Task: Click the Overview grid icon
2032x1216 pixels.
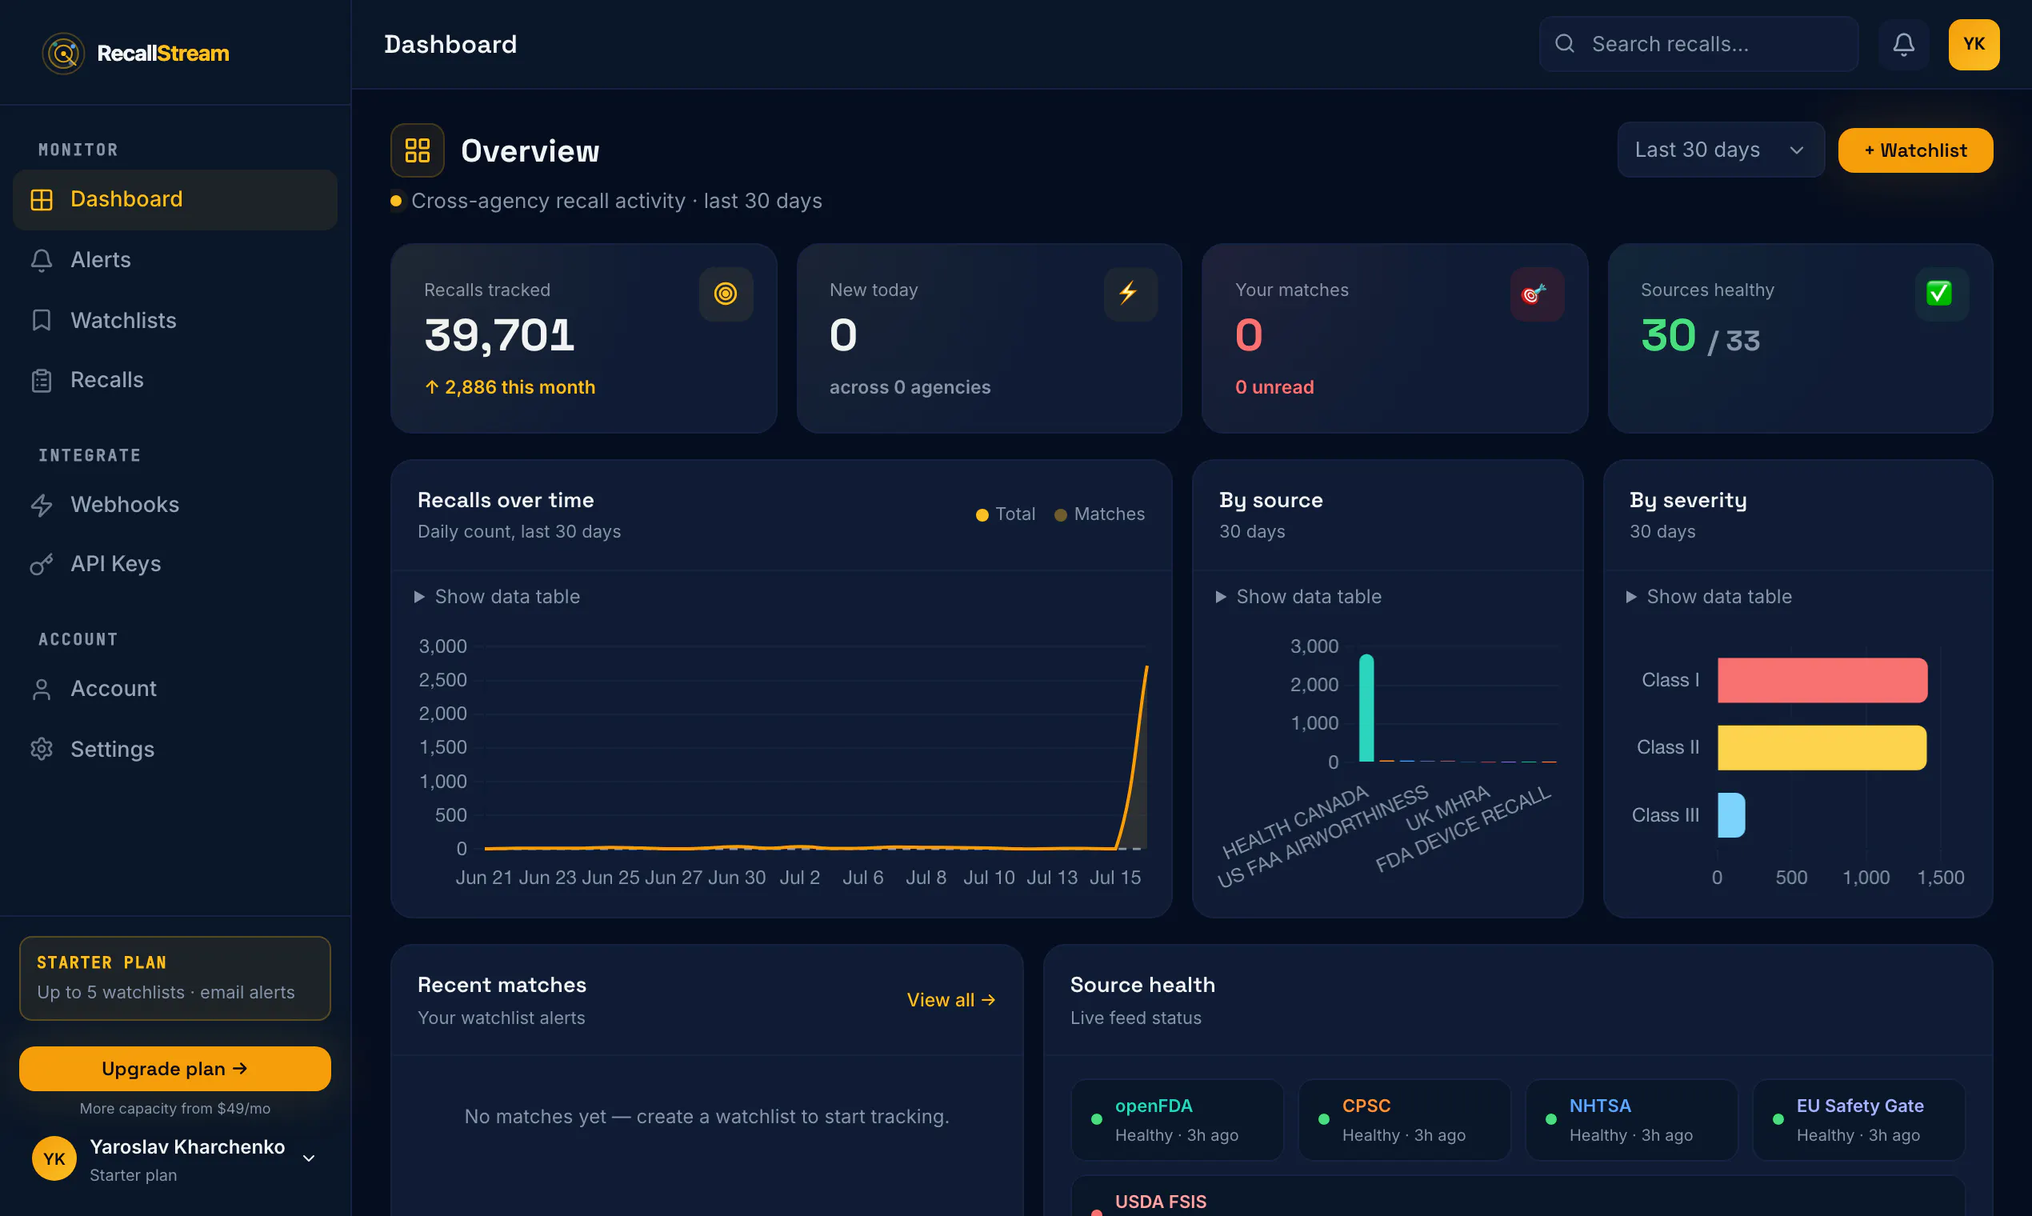Action: pyautogui.click(x=417, y=150)
